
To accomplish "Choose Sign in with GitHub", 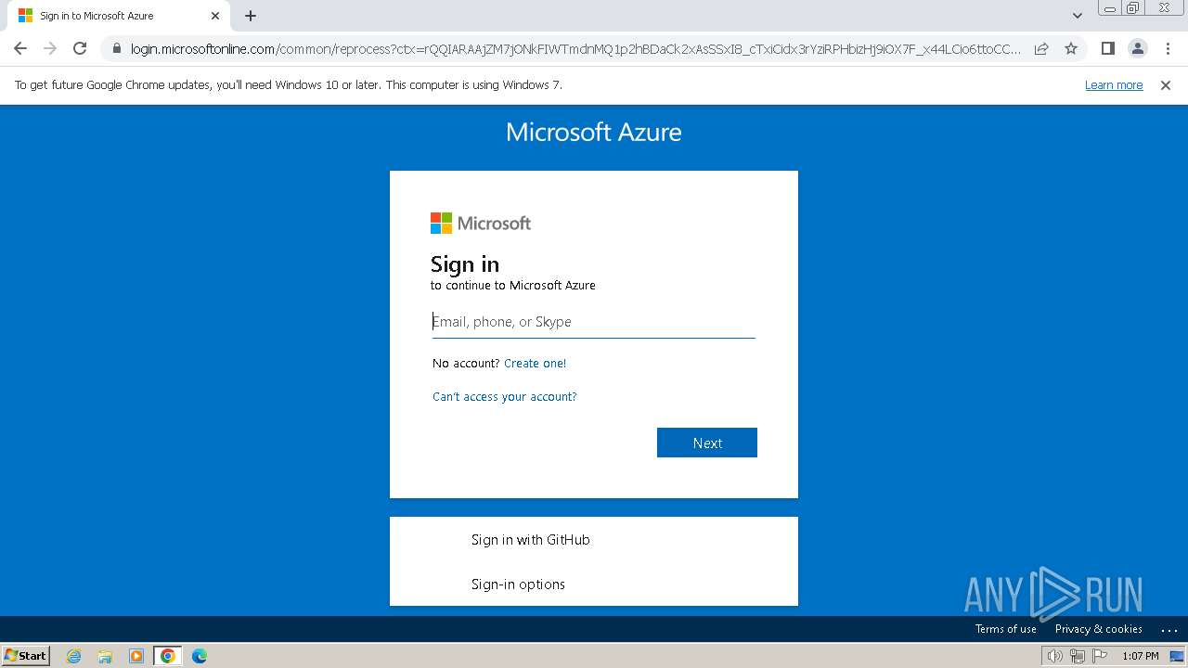I will pos(594,539).
